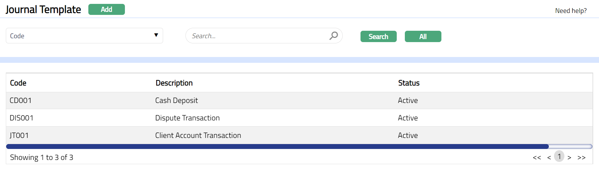Go to the next results page
This screenshot has height=169, width=599.
(569, 158)
